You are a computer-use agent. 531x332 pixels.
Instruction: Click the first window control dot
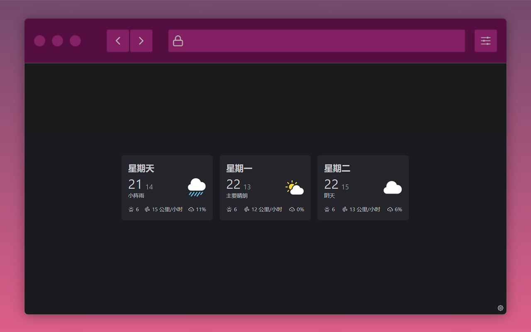coord(40,41)
